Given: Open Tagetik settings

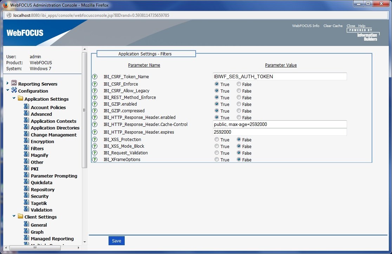Looking at the screenshot, I should (x=39, y=203).
